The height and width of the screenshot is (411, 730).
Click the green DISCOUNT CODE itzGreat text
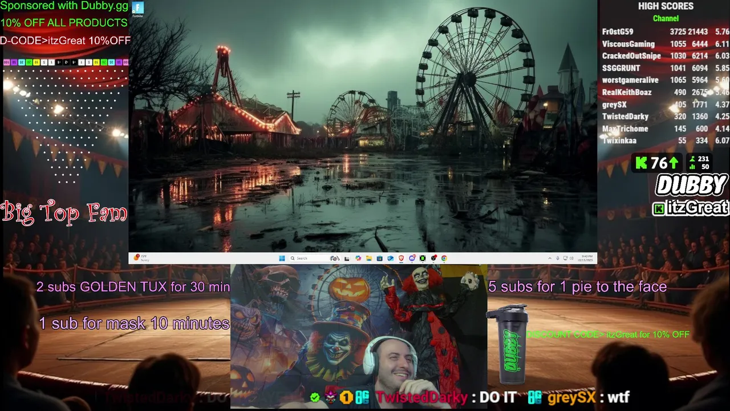coord(608,335)
